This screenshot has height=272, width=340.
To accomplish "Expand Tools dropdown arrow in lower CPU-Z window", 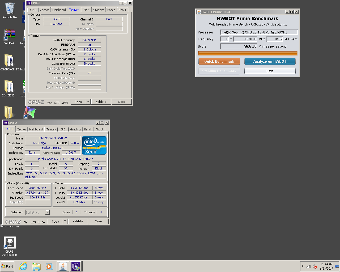I will tap(65, 221).
